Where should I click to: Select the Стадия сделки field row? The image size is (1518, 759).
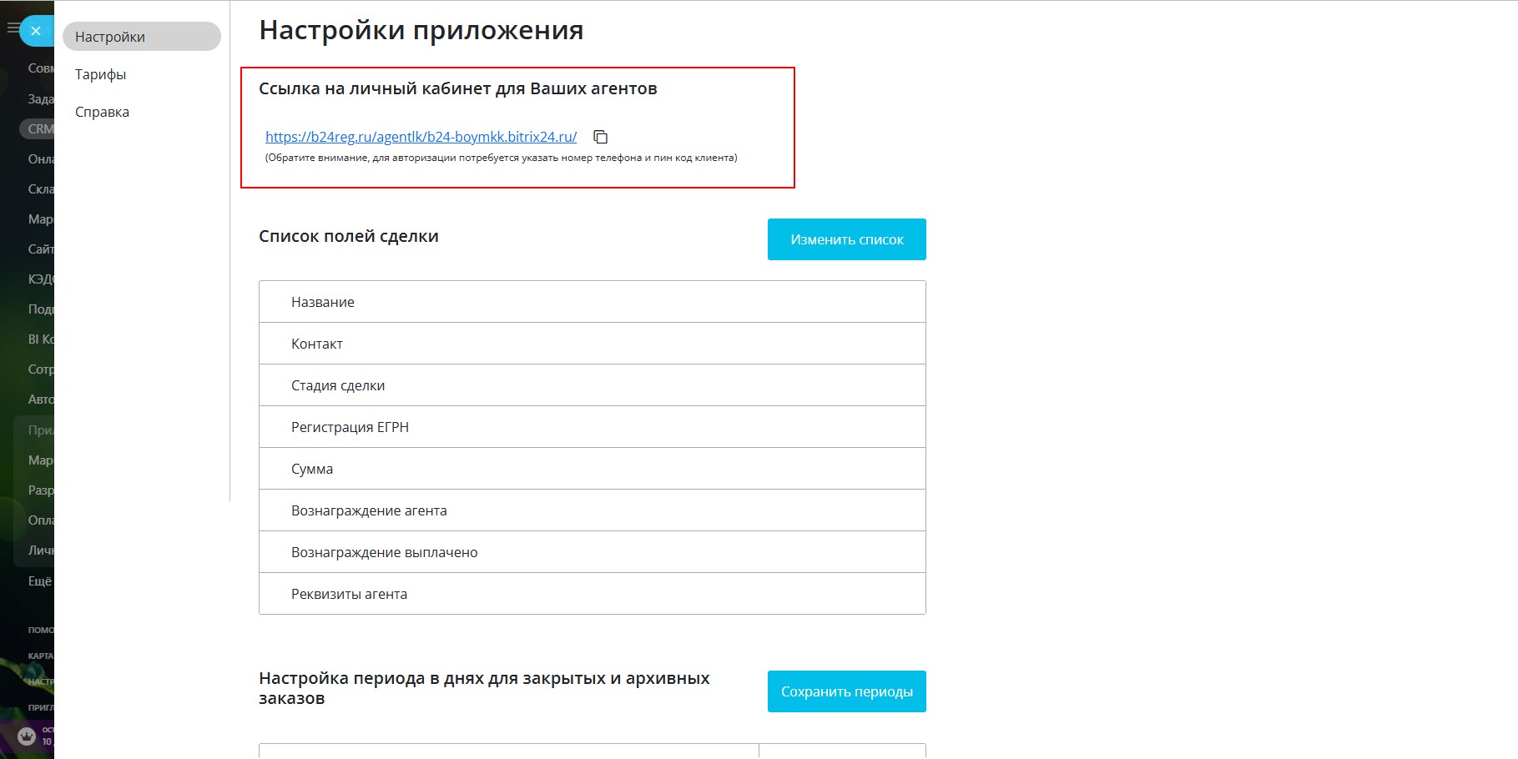pyautogui.click(x=593, y=385)
